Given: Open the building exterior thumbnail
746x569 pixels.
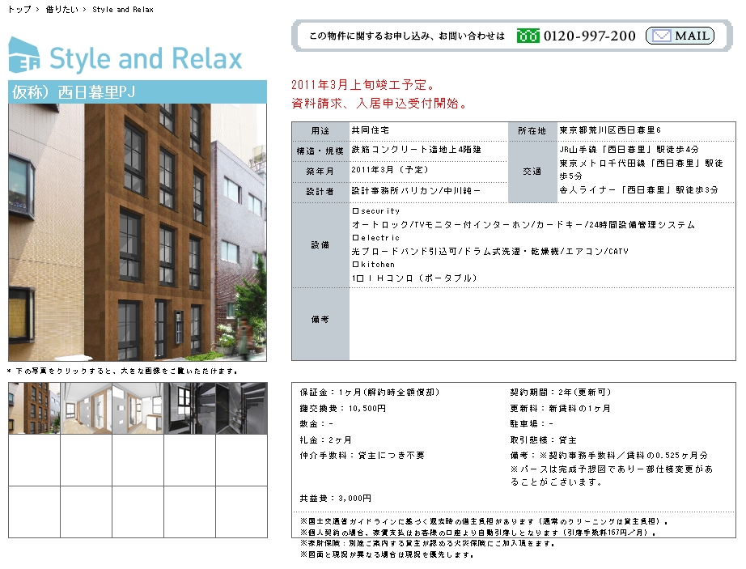Looking at the screenshot, I should point(34,408).
